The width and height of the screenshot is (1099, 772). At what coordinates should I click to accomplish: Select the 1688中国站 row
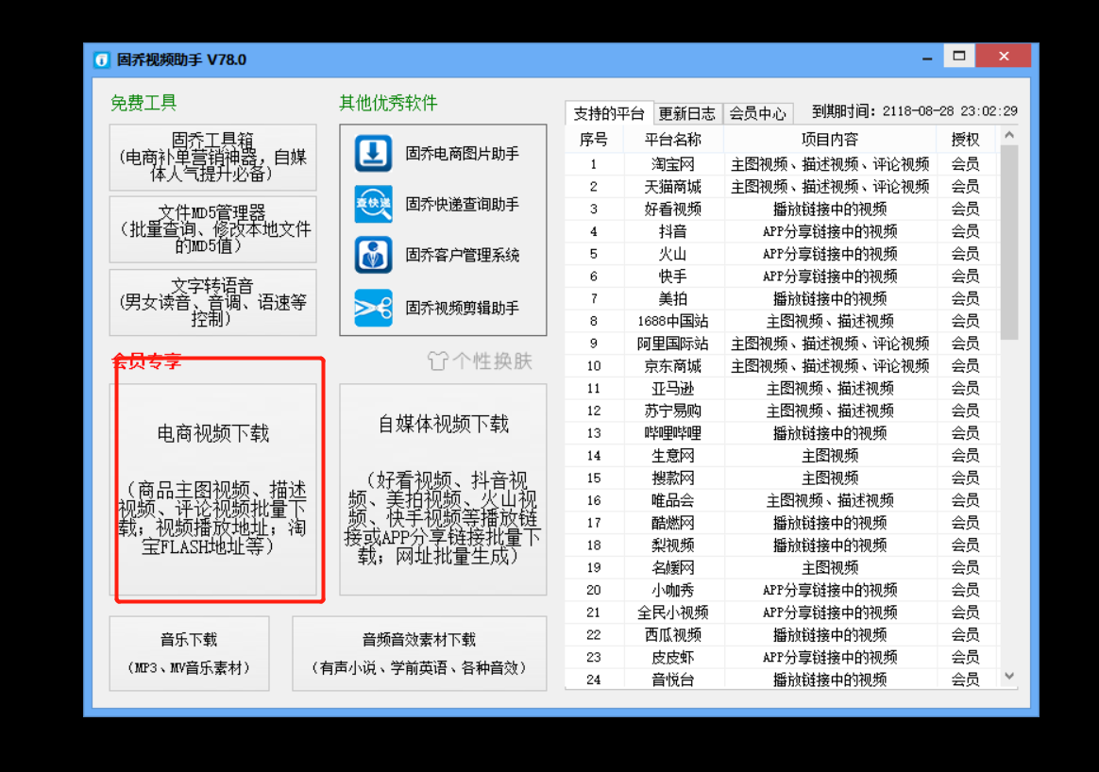(782, 321)
